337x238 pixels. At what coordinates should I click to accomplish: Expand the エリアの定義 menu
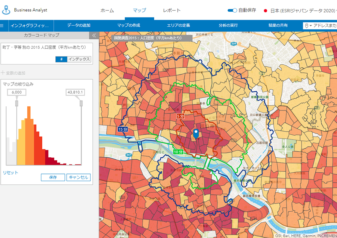[x=178, y=25]
